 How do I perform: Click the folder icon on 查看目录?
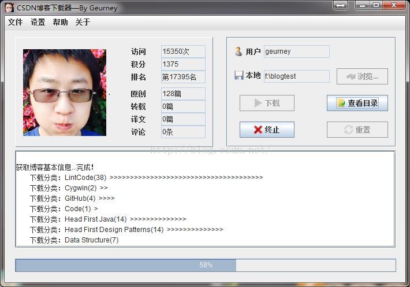(341, 103)
